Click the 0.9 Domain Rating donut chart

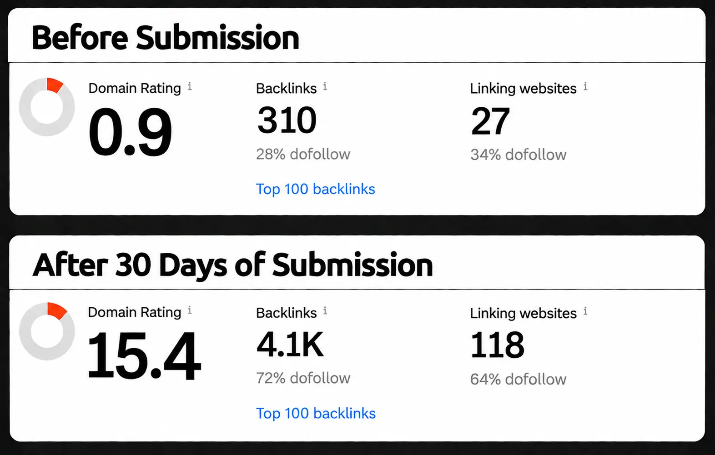(47, 107)
